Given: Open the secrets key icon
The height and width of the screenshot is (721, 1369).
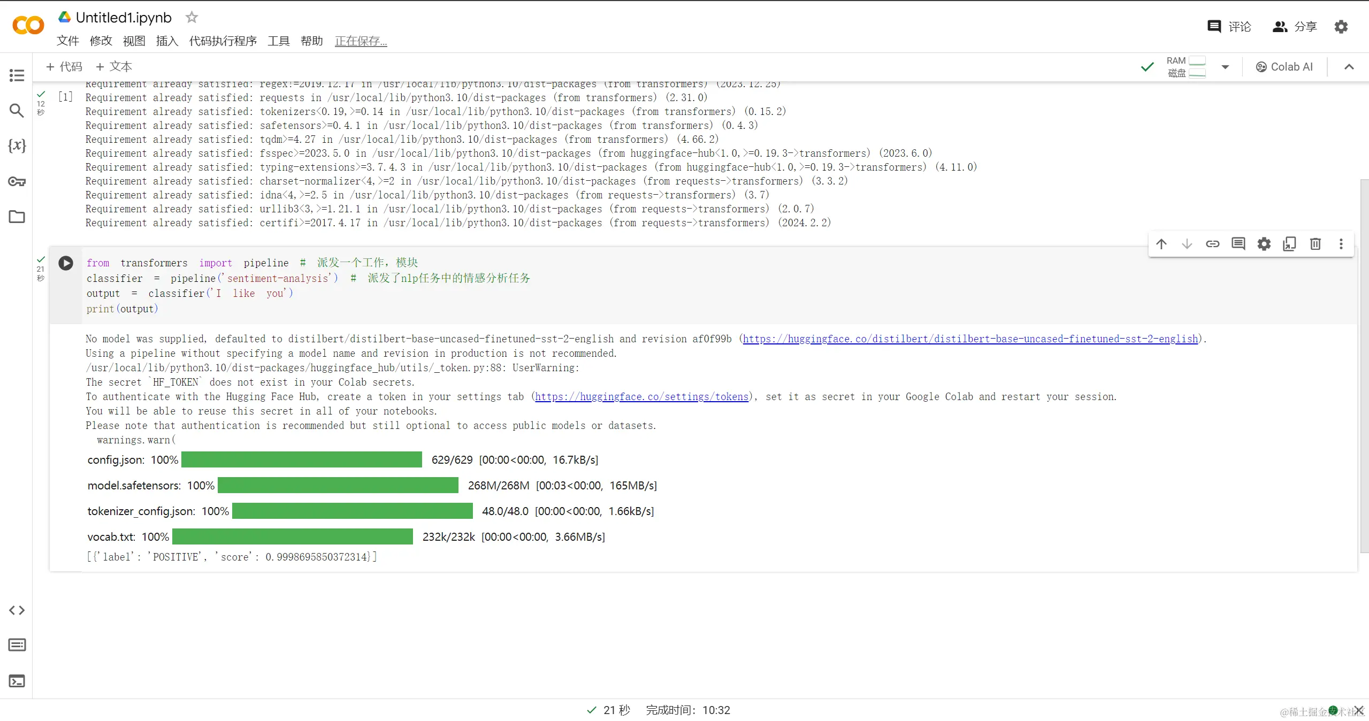Looking at the screenshot, I should click(17, 181).
